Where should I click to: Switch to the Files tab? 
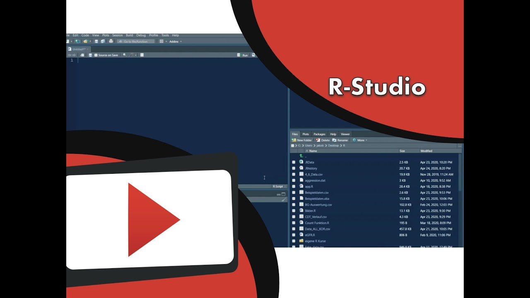tap(295, 134)
